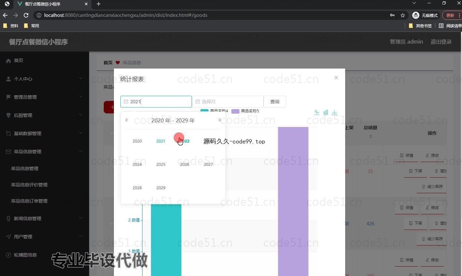Image resolution: width=462 pixels, height=276 pixels.
Task: Close the 餐厅点餐微信小程序 tab
Action: [x=86, y=4]
